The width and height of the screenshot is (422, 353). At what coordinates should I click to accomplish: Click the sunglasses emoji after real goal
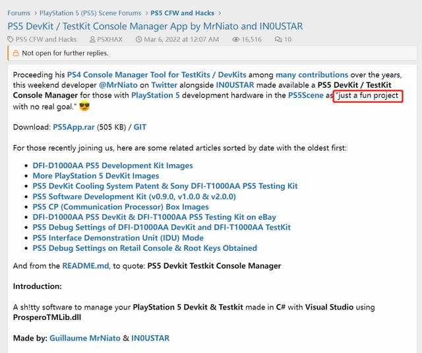(84, 106)
